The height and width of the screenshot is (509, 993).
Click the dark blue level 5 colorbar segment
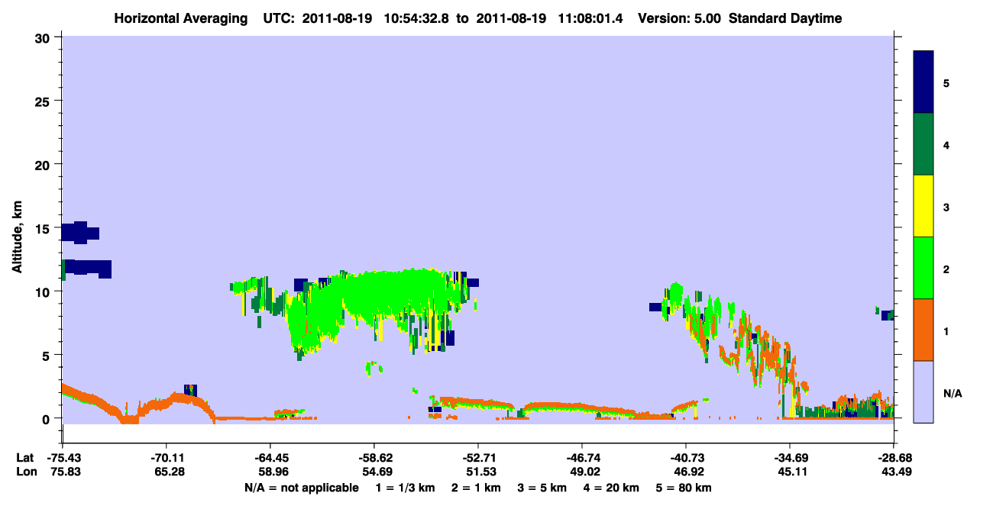coord(923,82)
